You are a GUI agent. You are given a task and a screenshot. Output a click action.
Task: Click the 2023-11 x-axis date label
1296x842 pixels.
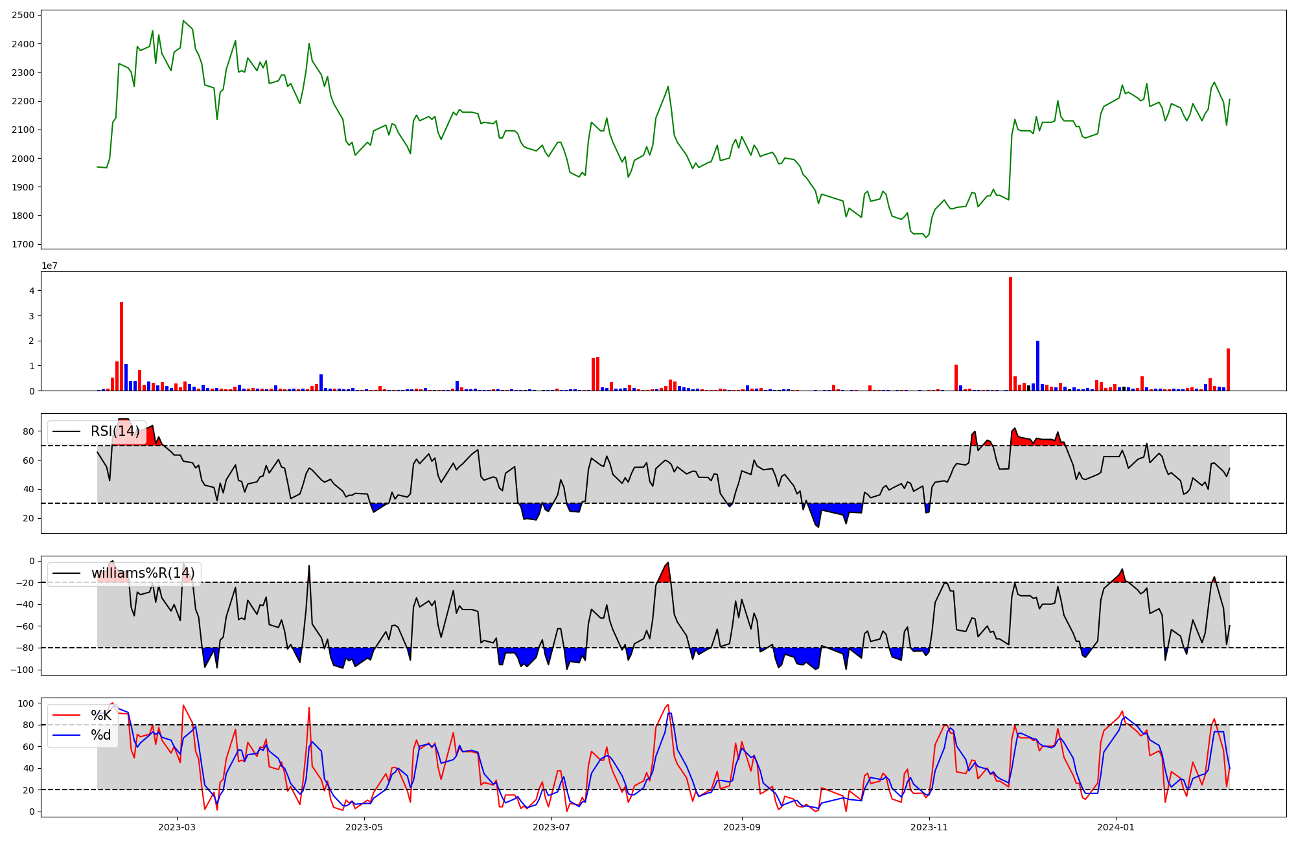click(929, 827)
